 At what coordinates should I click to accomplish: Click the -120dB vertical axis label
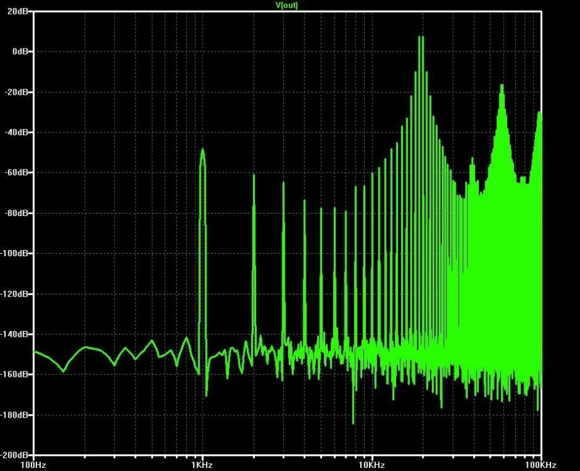click(x=14, y=294)
